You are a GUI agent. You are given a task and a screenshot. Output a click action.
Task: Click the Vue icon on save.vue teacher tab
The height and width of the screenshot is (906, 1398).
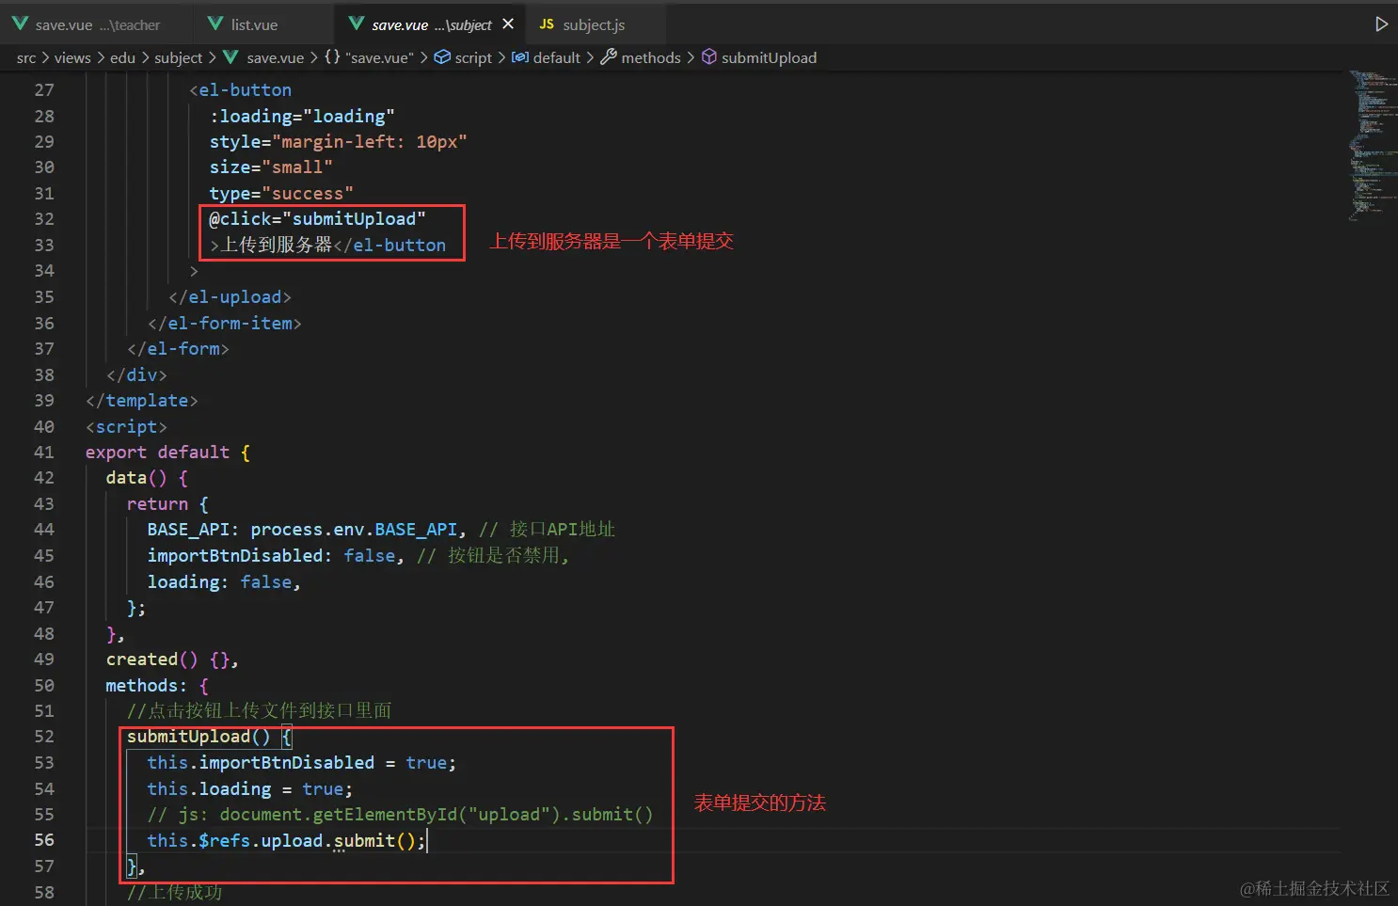(x=20, y=24)
